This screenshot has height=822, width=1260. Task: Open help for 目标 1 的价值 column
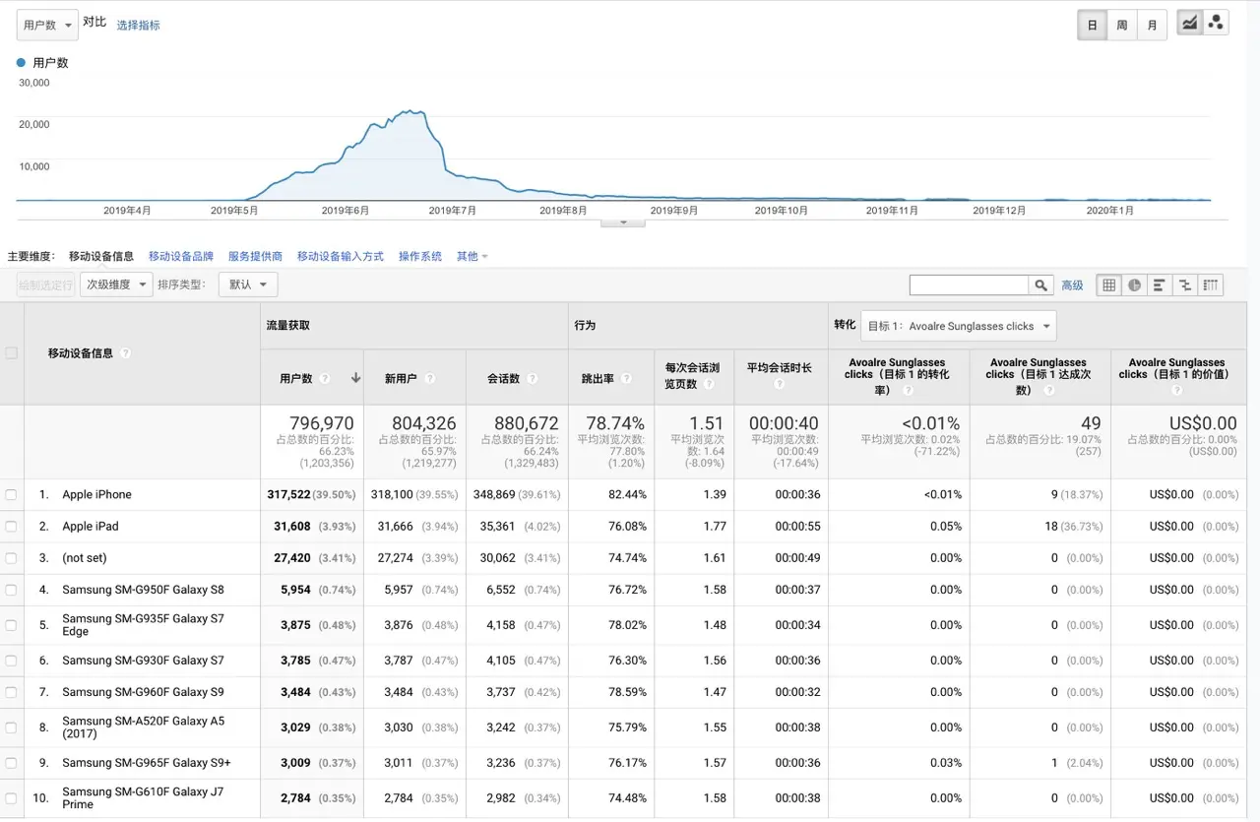click(1176, 390)
